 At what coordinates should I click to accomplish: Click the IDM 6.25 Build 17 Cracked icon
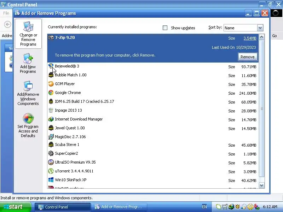click(x=51, y=101)
